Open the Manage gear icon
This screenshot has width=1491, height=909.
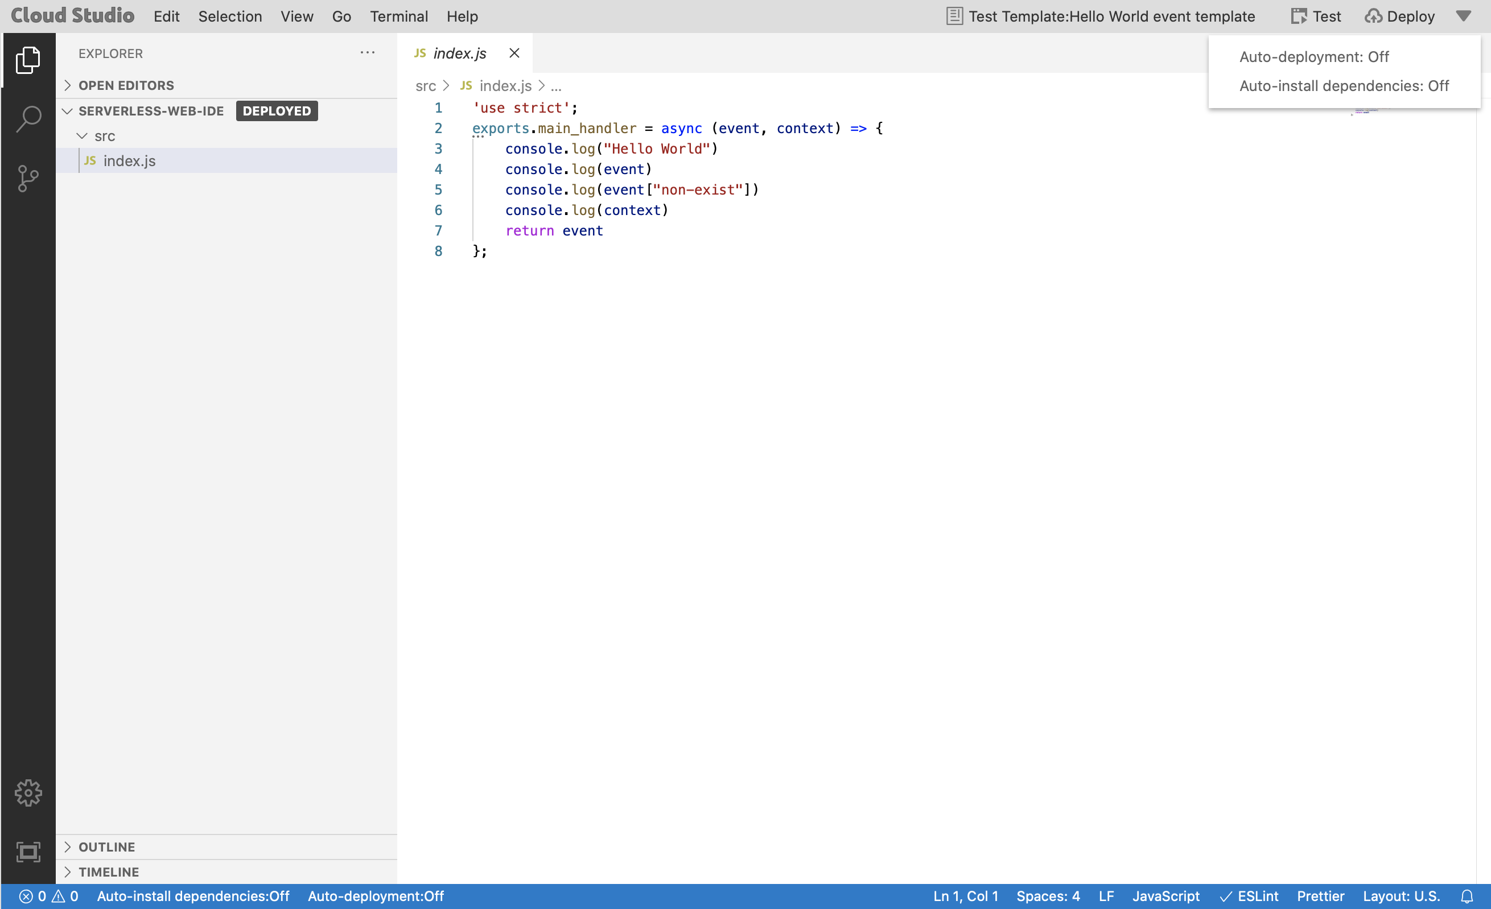click(x=28, y=792)
